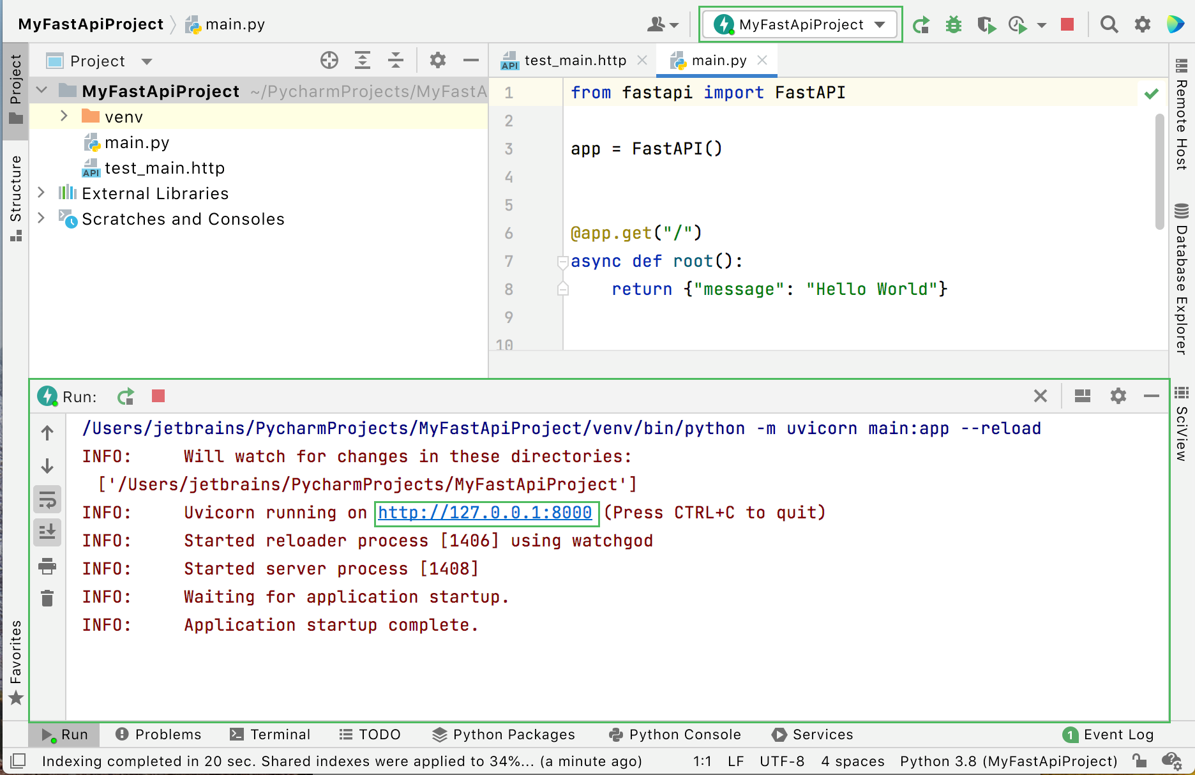This screenshot has height=775, width=1195.
Task: Stop the app with the red square
Action: click(1067, 24)
